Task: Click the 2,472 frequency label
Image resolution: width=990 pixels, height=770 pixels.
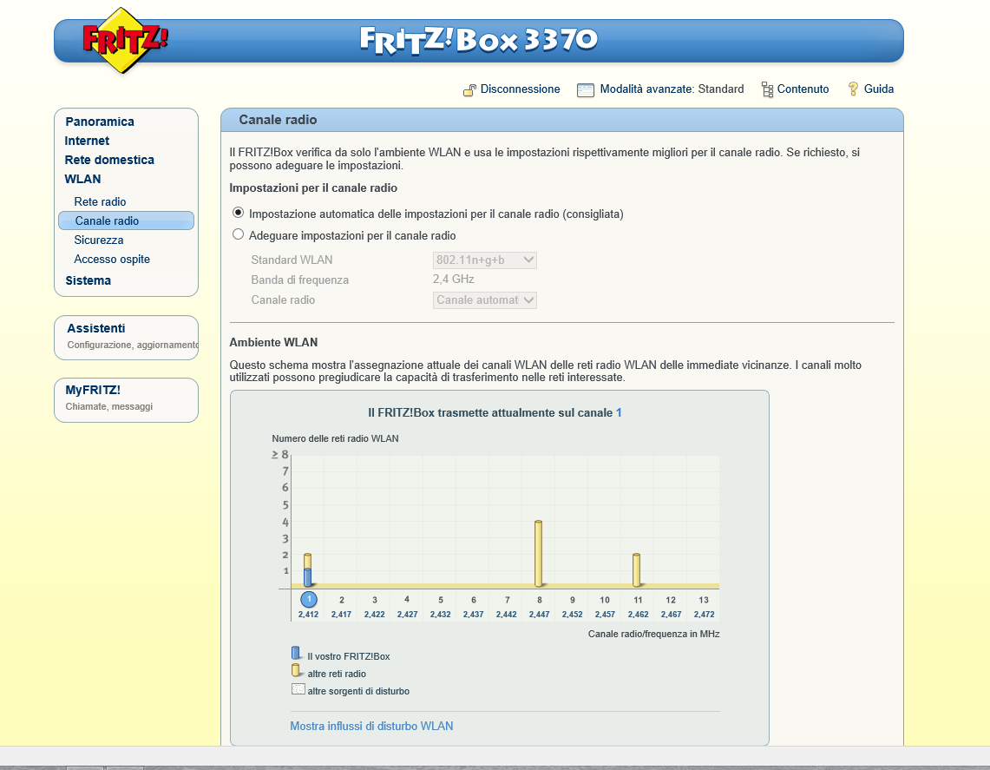Action: pos(704,614)
